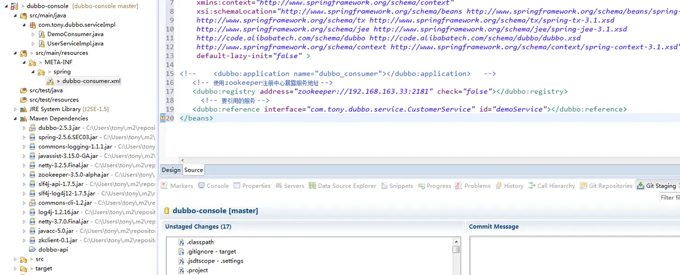Open the History view tab
The image size is (680, 275).
point(509,186)
